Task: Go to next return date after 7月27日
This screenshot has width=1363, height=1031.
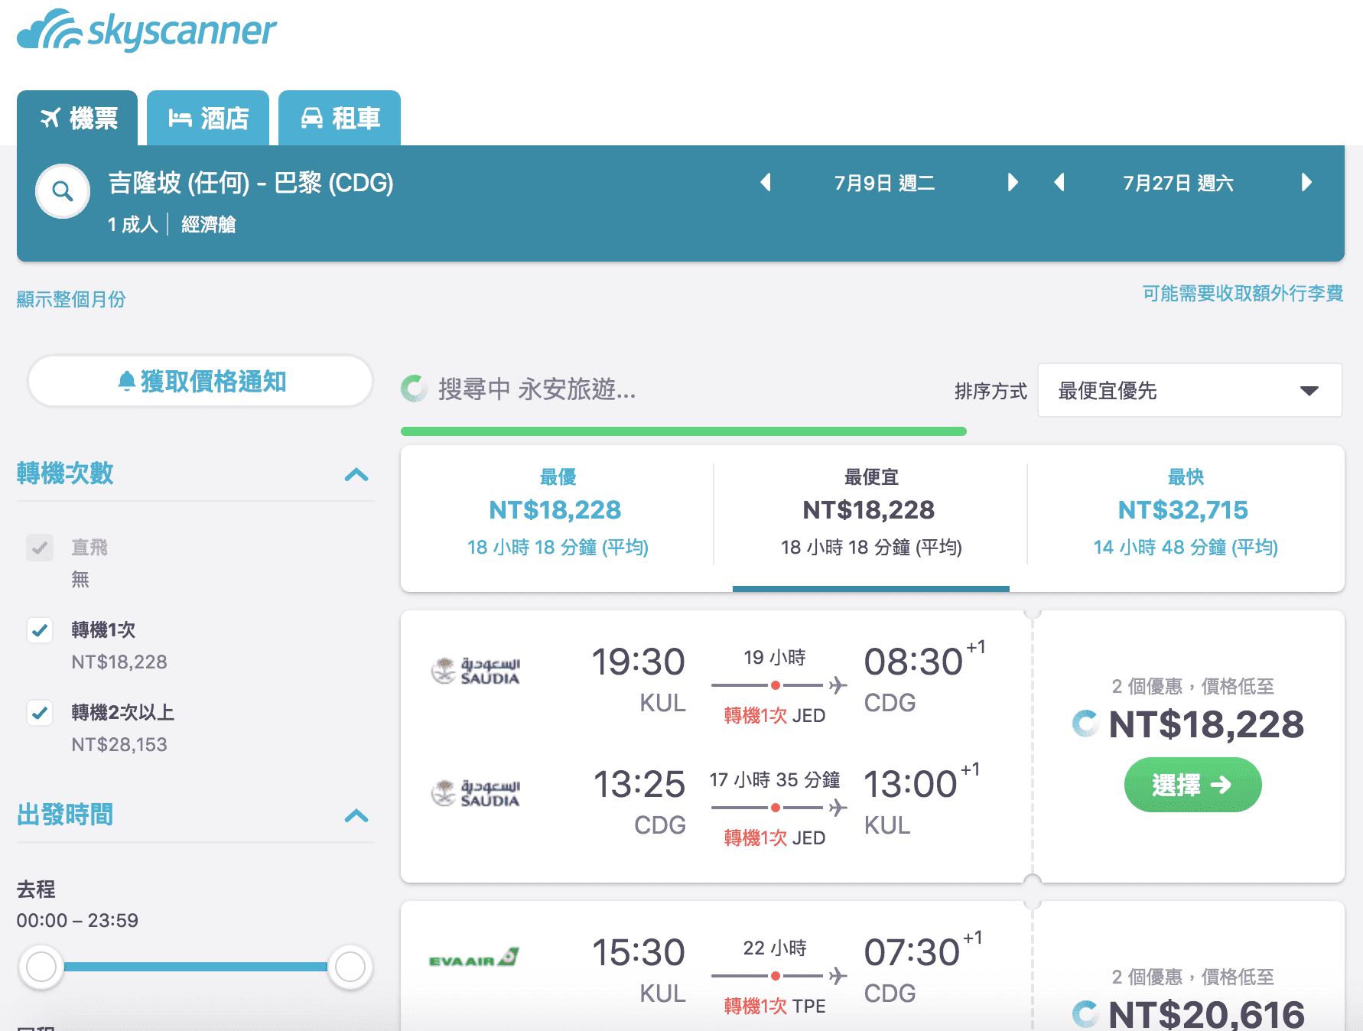Action: 1306,183
